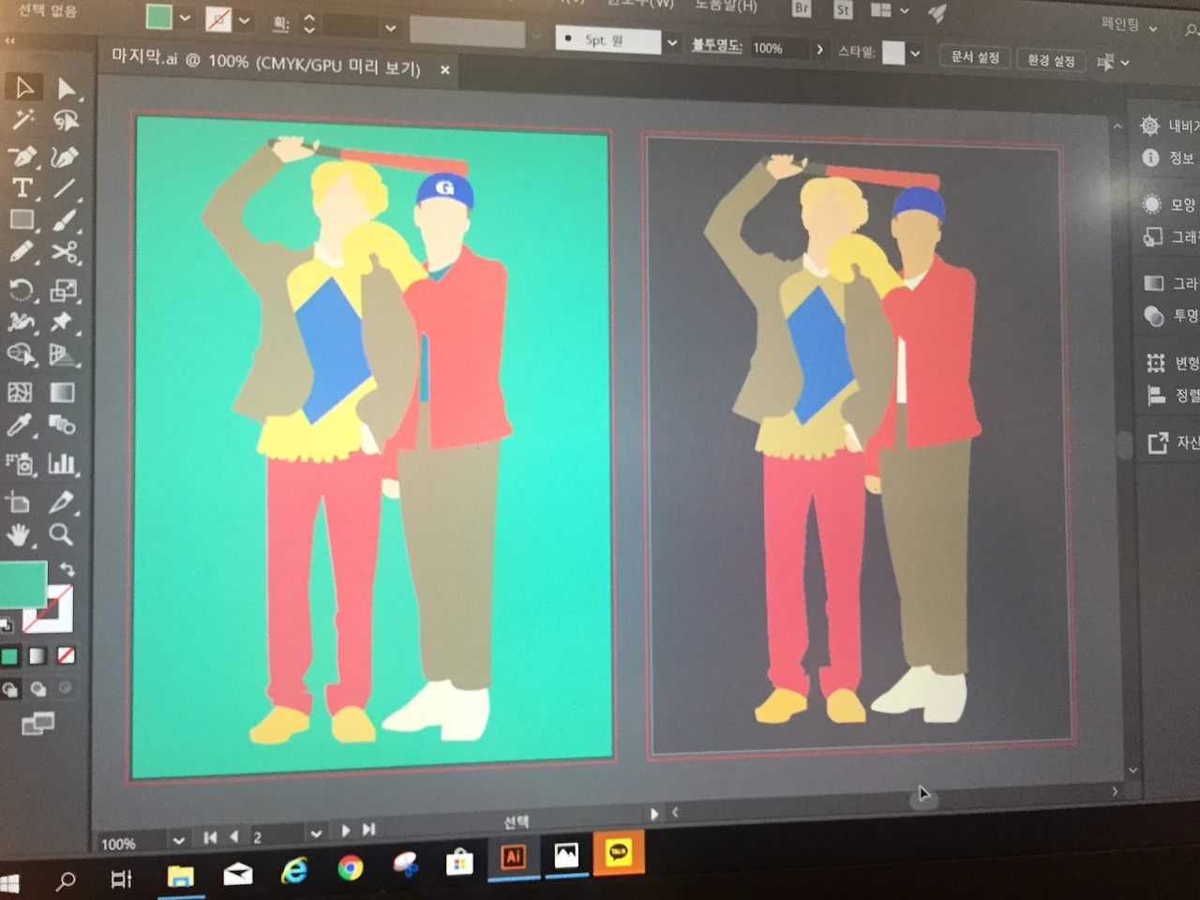1200x900 pixels.
Task: Select the Scissors tool
Action: pos(64,252)
